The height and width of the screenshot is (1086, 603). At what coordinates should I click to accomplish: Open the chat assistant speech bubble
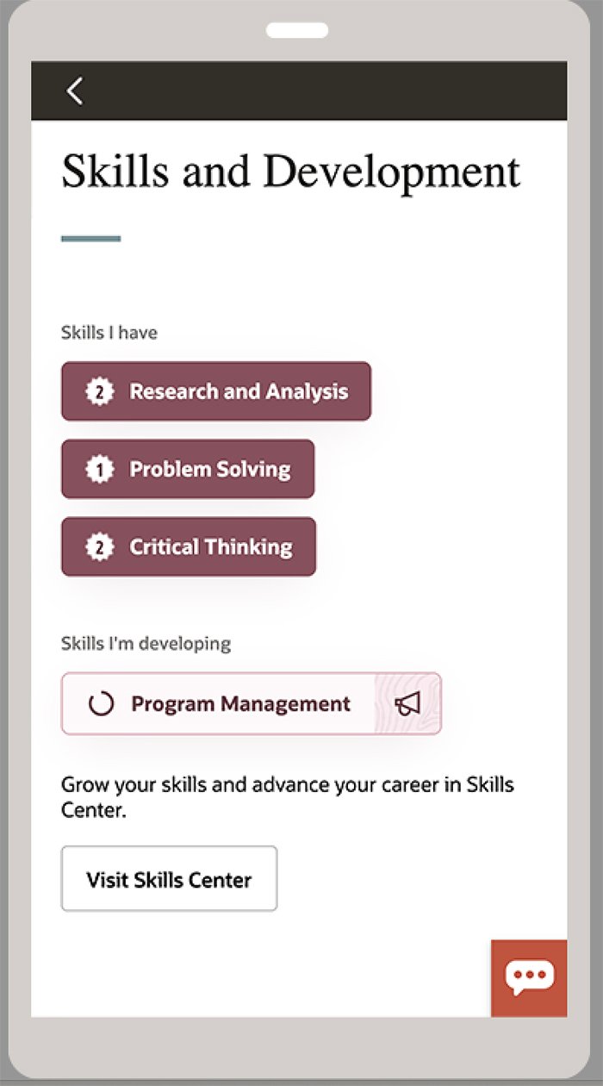pos(529,977)
